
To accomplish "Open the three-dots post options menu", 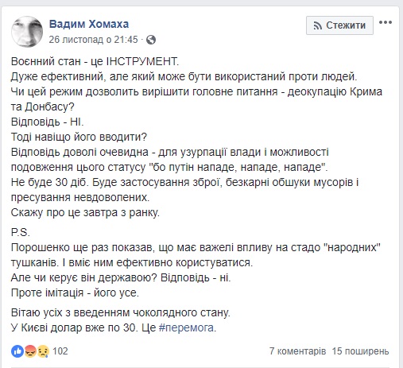I will (386, 22).
